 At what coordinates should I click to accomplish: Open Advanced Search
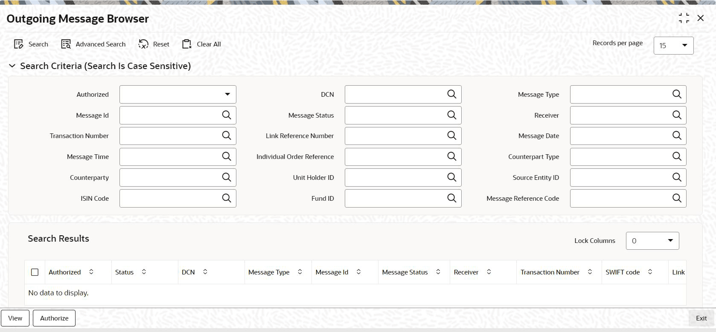[93, 44]
